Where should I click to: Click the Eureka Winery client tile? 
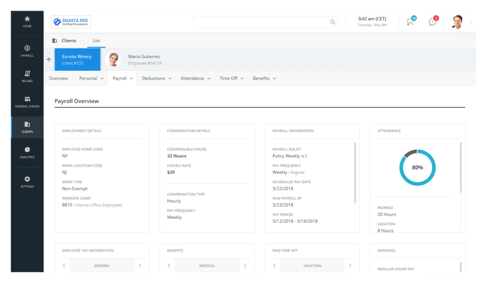pyautogui.click(x=77, y=60)
